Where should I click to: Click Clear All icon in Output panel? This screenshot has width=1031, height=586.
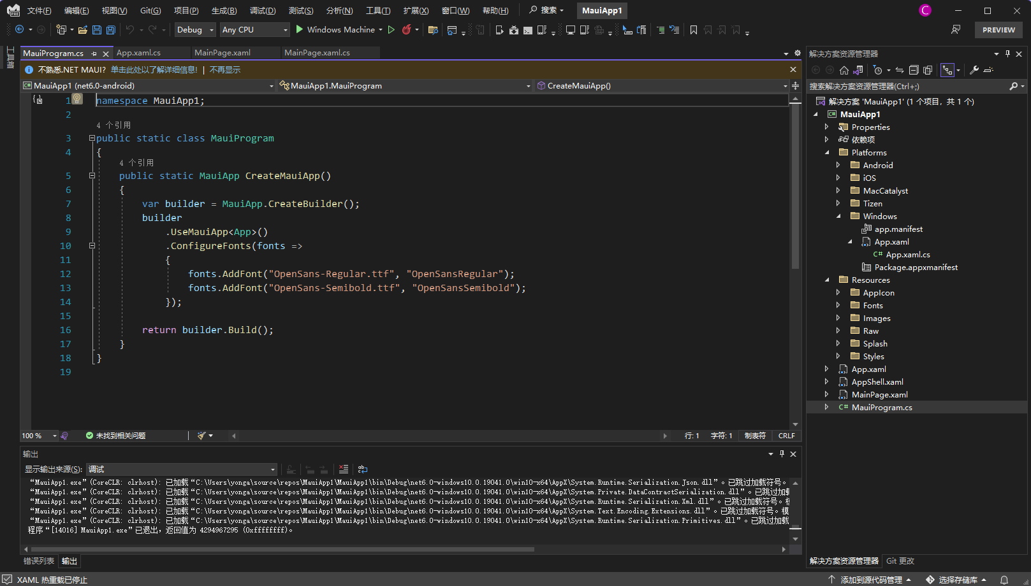click(x=343, y=469)
